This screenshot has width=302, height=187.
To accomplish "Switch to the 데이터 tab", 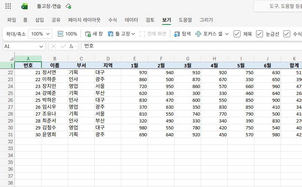I will click(131, 20).
